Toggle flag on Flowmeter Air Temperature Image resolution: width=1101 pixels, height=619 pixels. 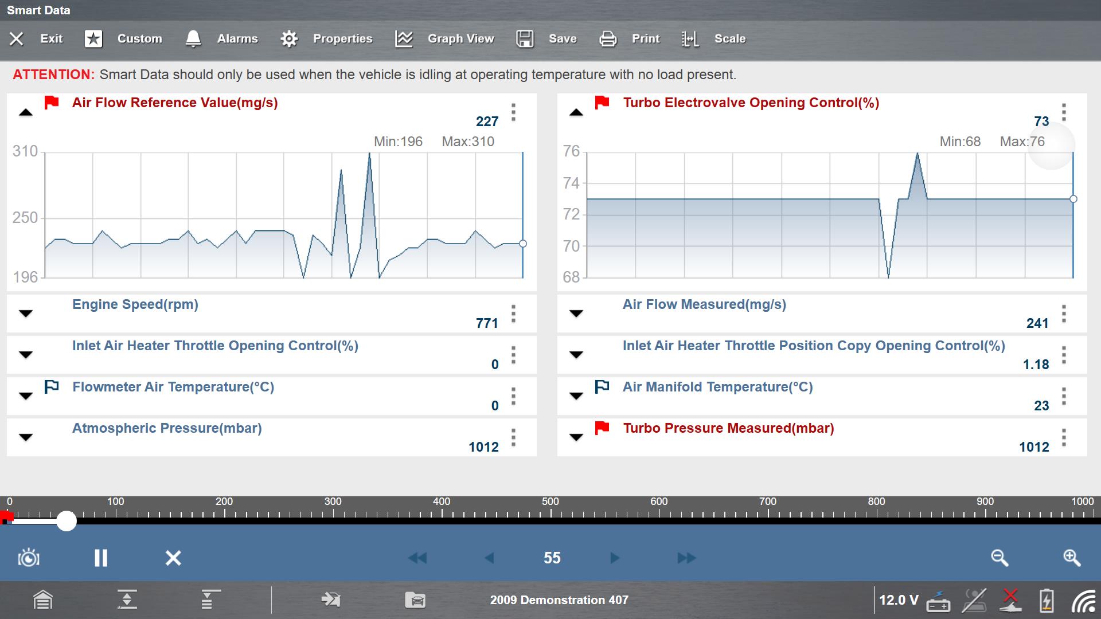(52, 387)
